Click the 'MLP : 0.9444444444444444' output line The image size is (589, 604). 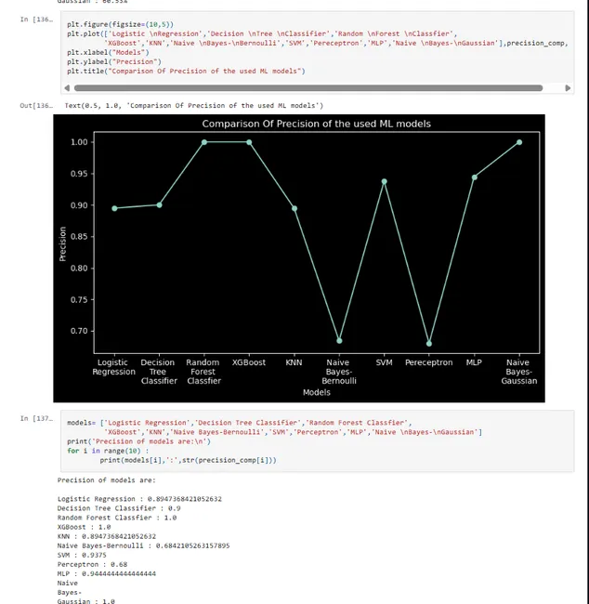[x=106, y=573]
